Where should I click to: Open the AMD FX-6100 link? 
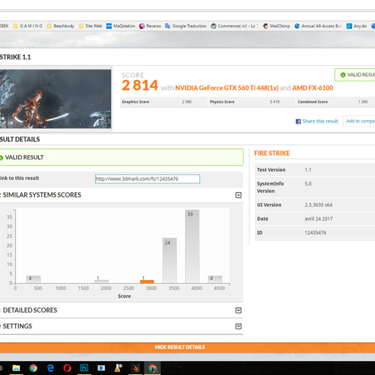tap(312, 88)
